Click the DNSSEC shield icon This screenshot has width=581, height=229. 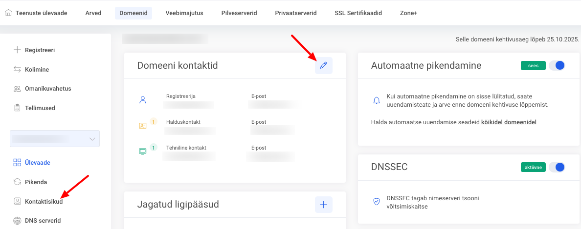(376, 202)
